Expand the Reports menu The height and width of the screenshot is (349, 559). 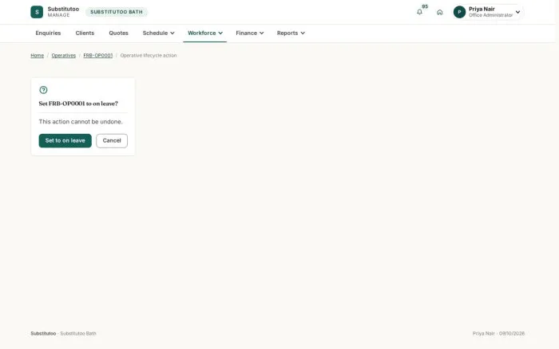[x=291, y=33]
